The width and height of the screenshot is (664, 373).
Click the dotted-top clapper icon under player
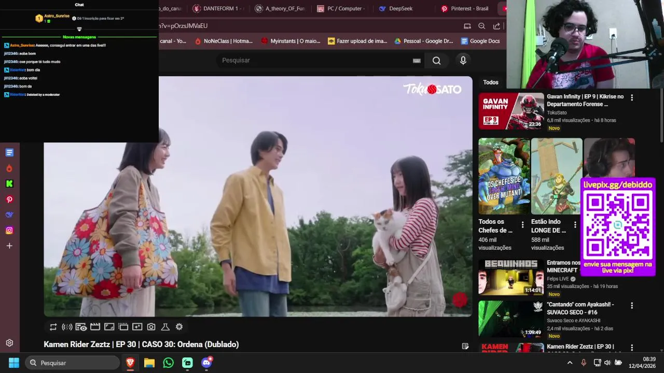[x=123, y=327]
